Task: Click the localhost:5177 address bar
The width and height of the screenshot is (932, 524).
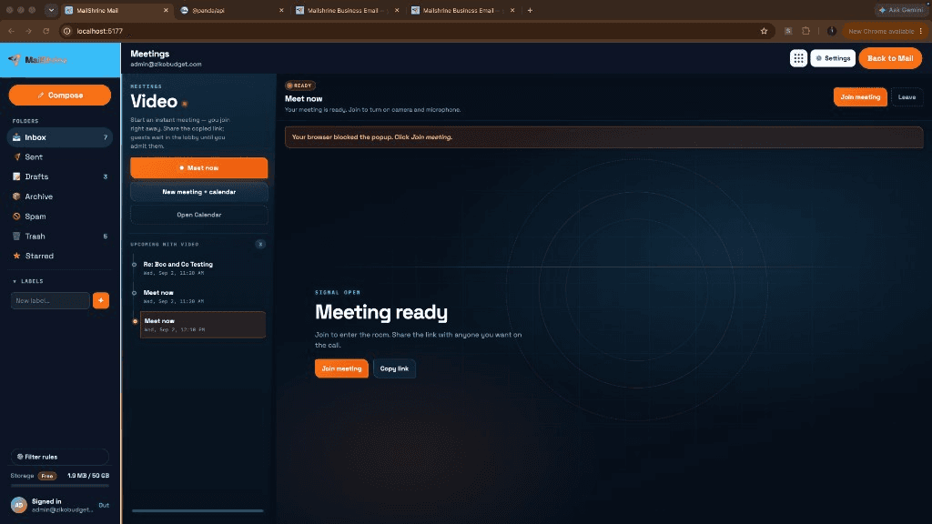Action: [416, 31]
